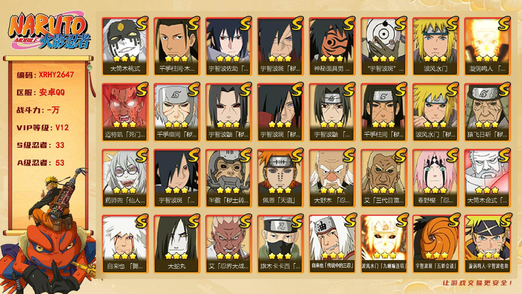This screenshot has width=522, height=294.
Task: Select the 猿飞日斩「秽土」 card
Action: pos(487,112)
